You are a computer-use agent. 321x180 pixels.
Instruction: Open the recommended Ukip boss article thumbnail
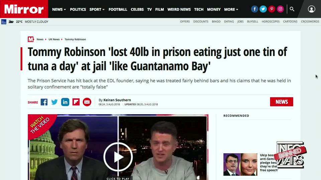click(x=240, y=164)
